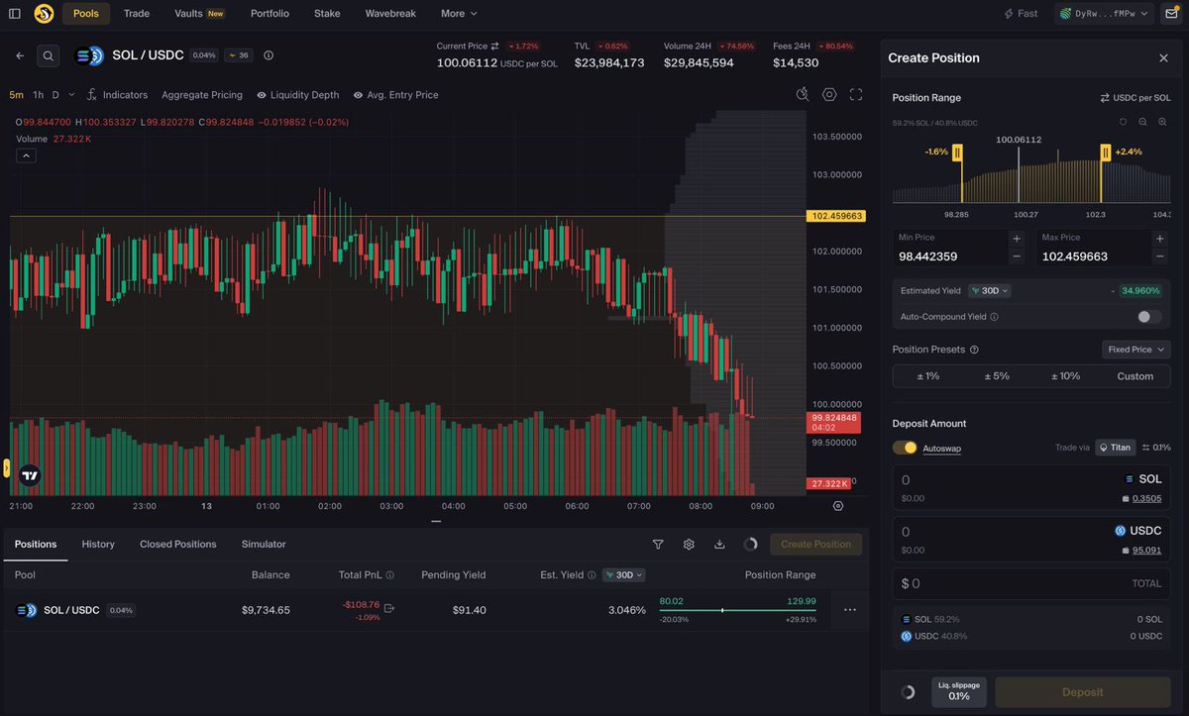Download positions data
The height and width of the screenshot is (716, 1189).
pos(719,544)
